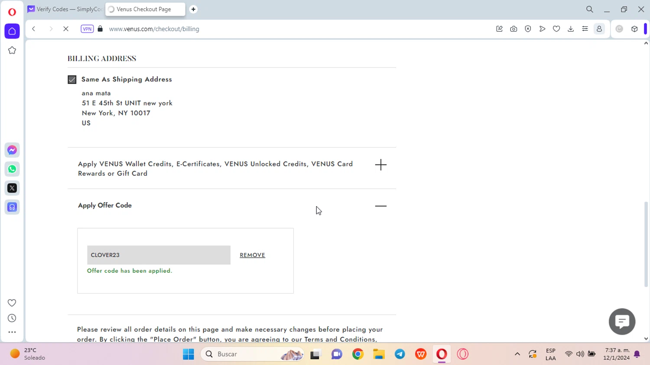
Task: Open a new tab with plus button
Action: click(x=193, y=9)
